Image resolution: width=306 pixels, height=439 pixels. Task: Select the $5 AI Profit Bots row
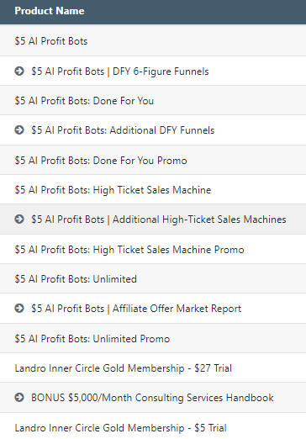153,41
